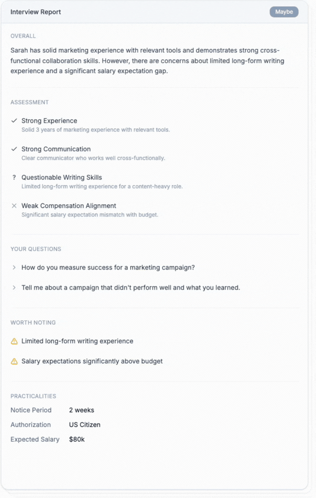The width and height of the screenshot is (316, 498).
Task: Click the Maybe status badge
Action: click(x=284, y=12)
